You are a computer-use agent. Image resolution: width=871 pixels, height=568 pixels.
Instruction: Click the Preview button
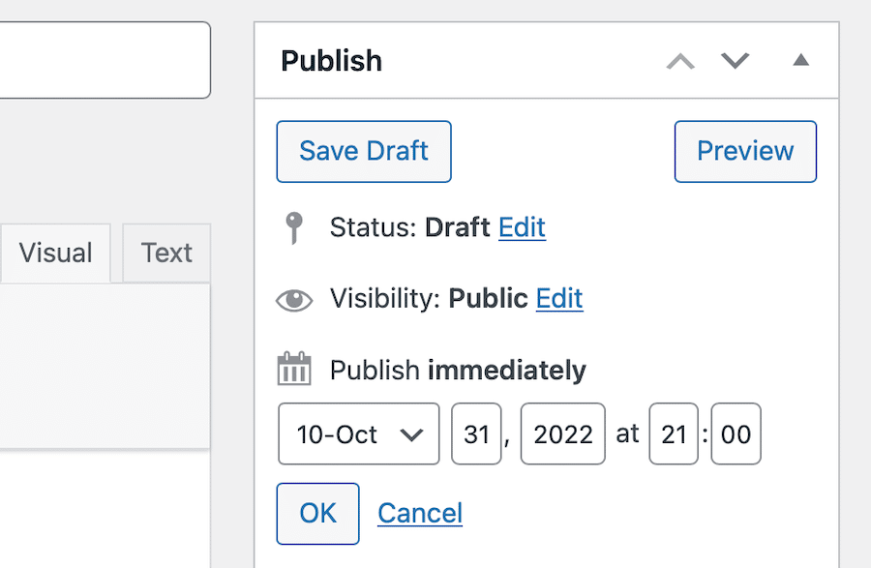[745, 152]
